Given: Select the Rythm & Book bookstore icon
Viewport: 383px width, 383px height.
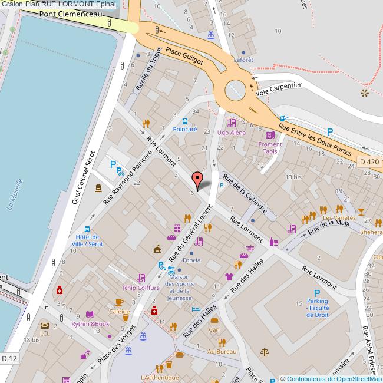Looking at the screenshot, I should (90, 315).
